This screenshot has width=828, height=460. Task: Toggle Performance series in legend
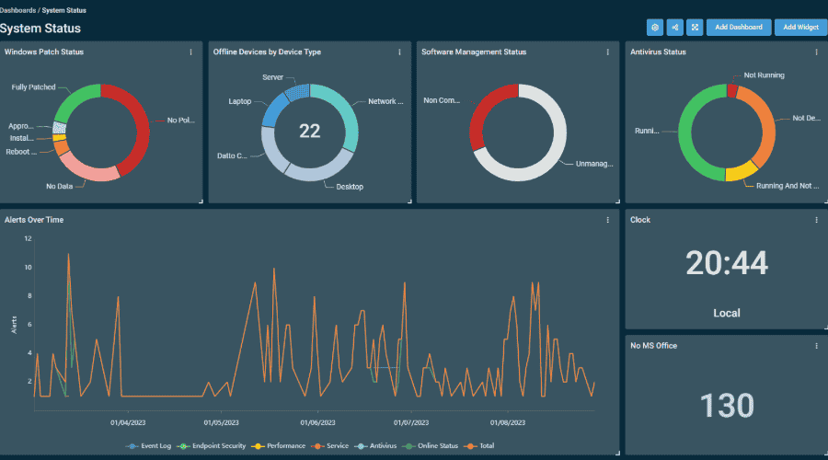(x=279, y=446)
